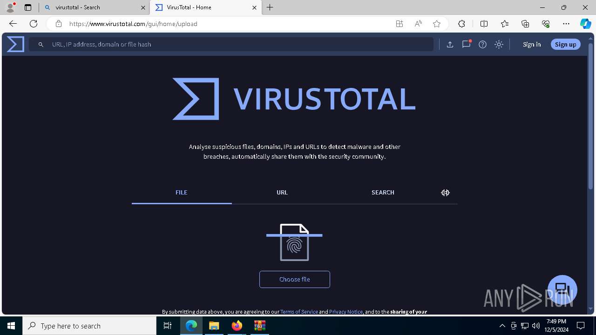596x335 pixels.
Task: Open a new browser tab
Action: coord(270,7)
